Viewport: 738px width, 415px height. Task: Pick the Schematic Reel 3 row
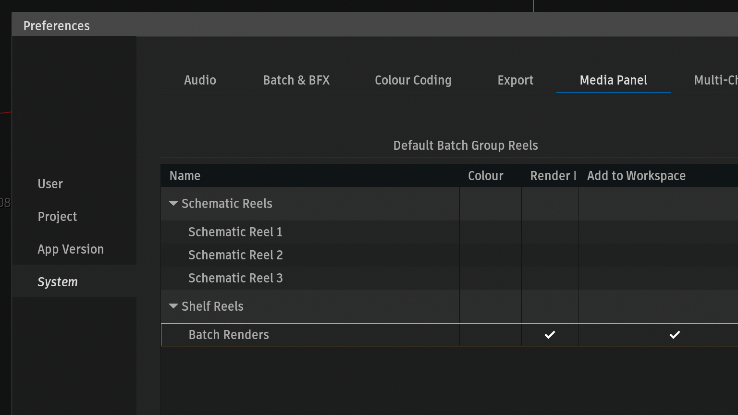tap(235, 278)
